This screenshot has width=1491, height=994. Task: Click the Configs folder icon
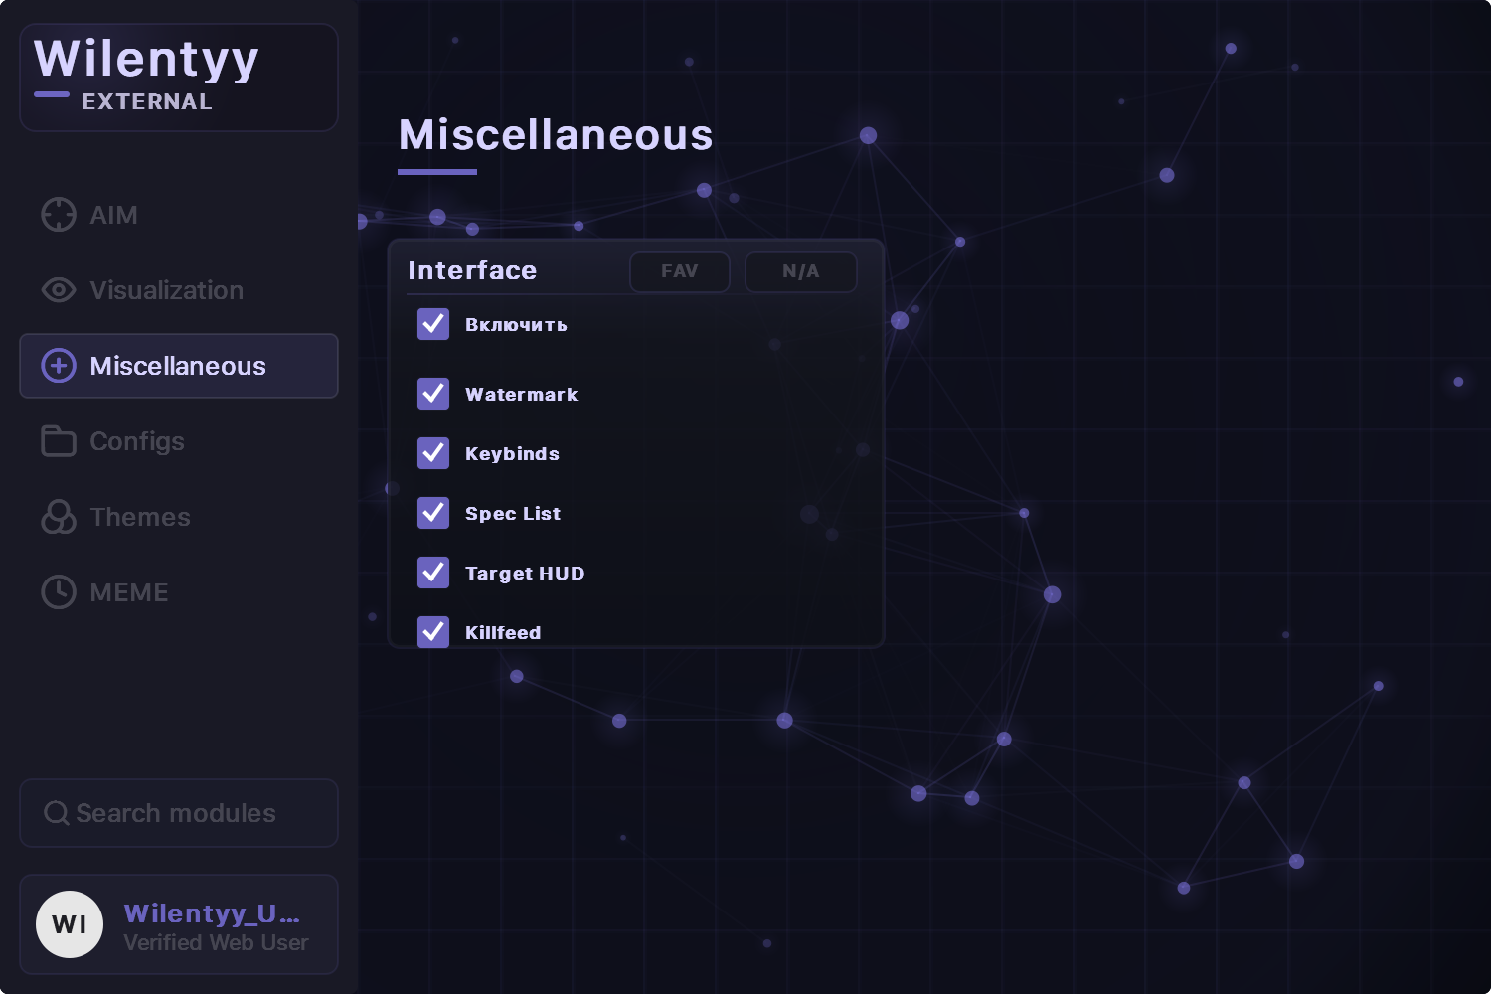(59, 441)
